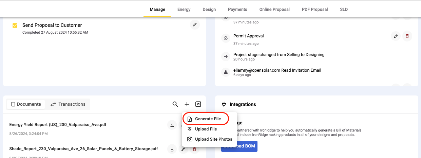Select the Documents tab
The width and height of the screenshot is (421, 158).
(x=26, y=104)
